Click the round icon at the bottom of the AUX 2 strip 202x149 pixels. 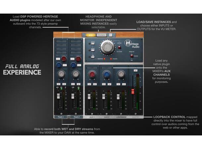(x=107, y=114)
